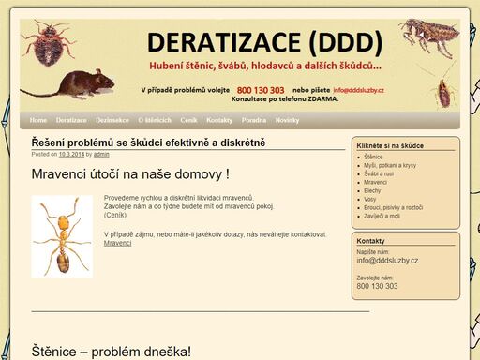Screen dimensions: 480x360
Task: Select the O štěnicích menu item
Action: (x=155, y=120)
